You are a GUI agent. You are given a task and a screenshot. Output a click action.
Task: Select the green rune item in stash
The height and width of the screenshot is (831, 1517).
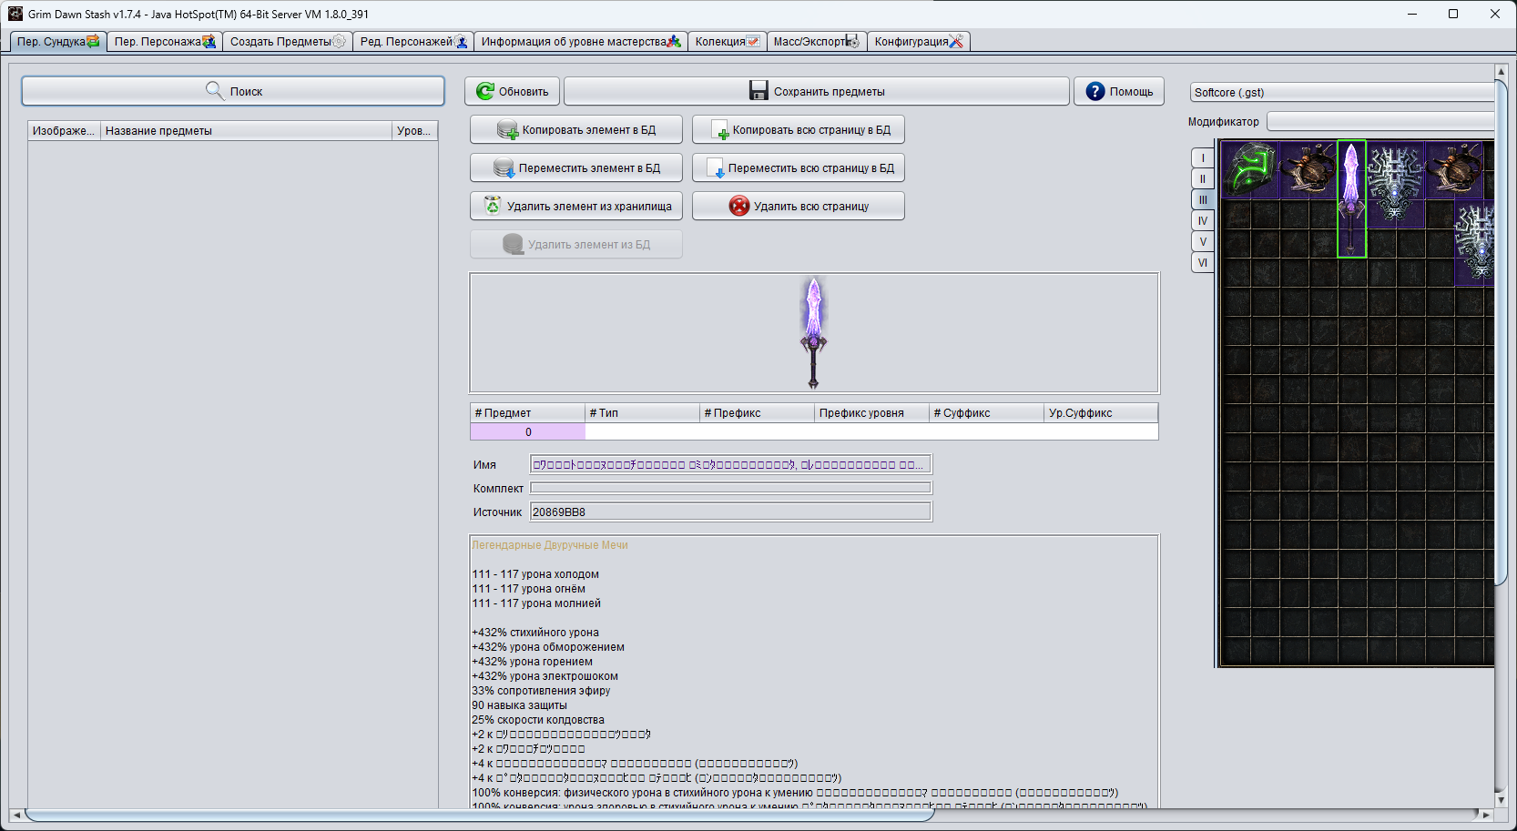[x=1249, y=169]
